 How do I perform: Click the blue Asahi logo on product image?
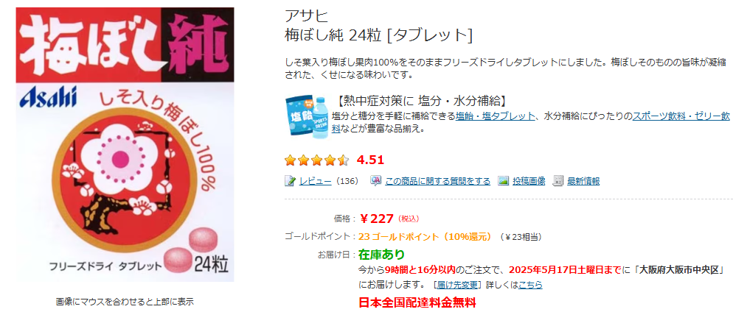pyautogui.click(x=48, y=97)
